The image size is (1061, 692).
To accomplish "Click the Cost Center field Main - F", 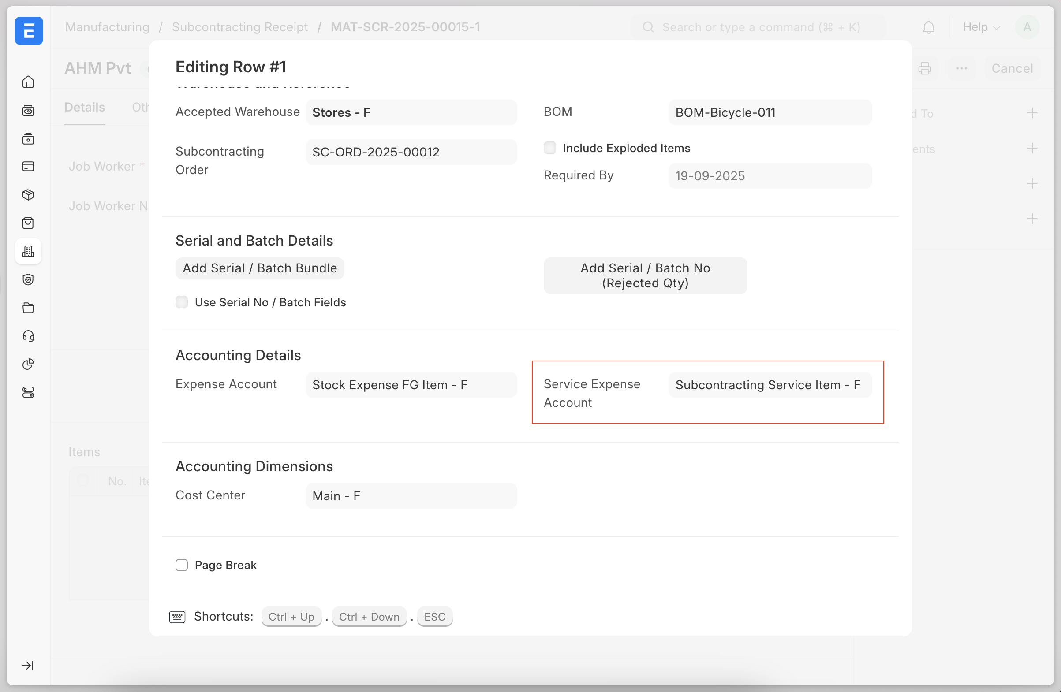I will click(411, 496).
